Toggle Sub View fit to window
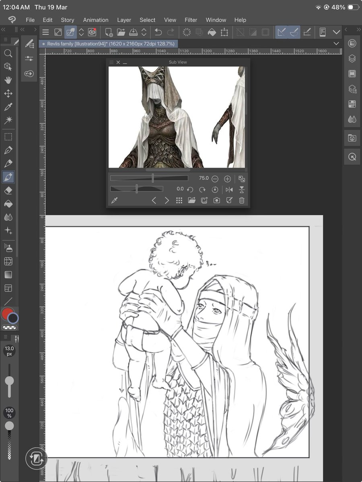The height and width of the screenshot is (482, 362). (242, 179)
